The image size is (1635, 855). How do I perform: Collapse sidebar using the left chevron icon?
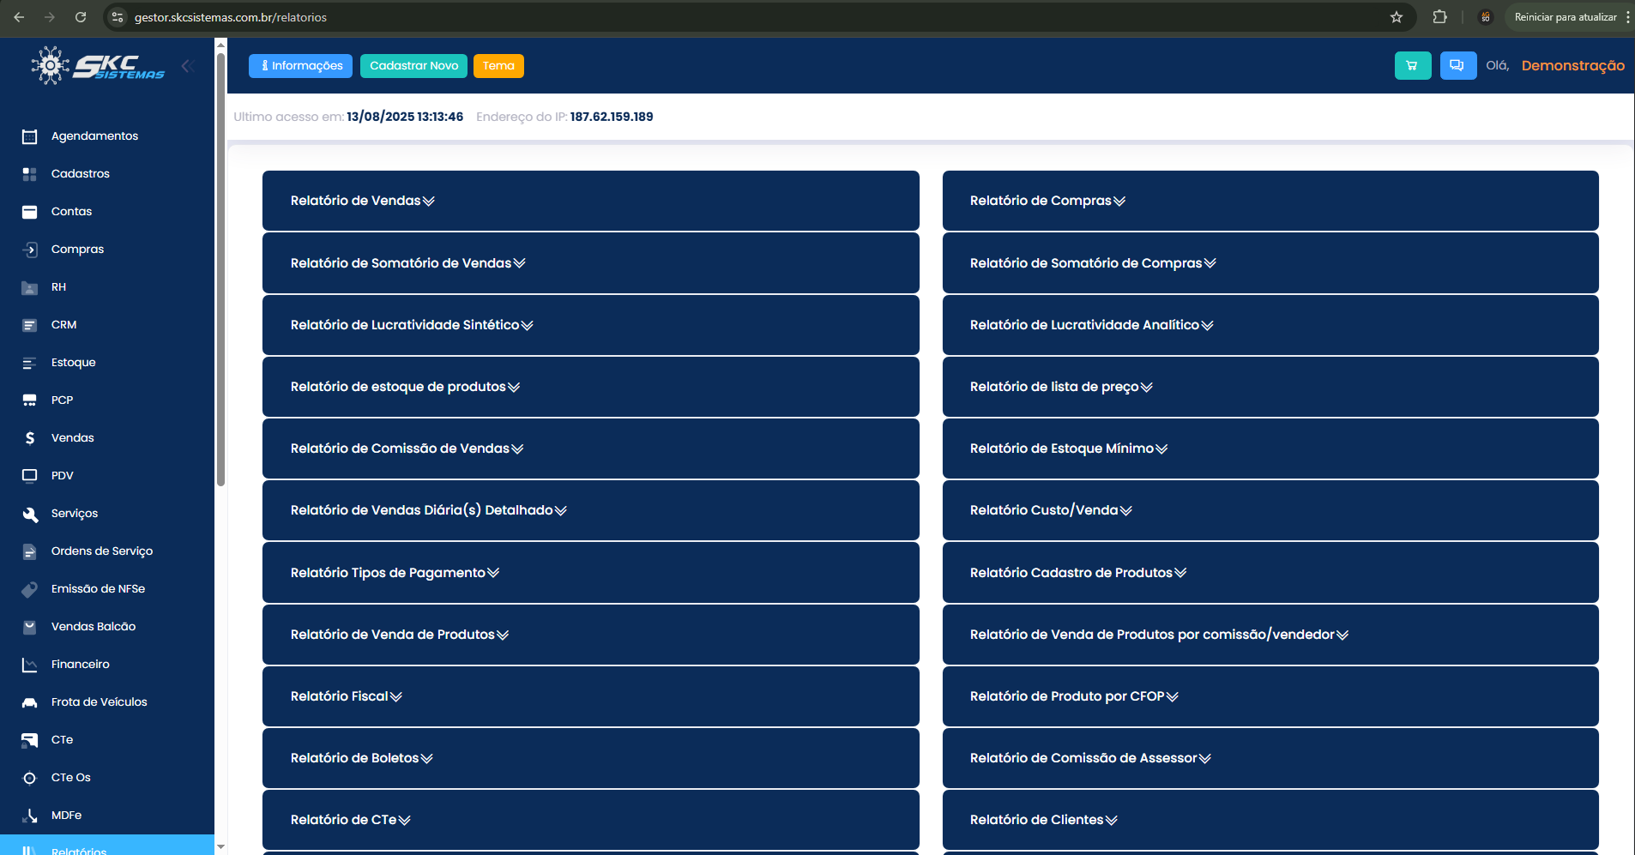pyautogui.click(x=187, y=66)
